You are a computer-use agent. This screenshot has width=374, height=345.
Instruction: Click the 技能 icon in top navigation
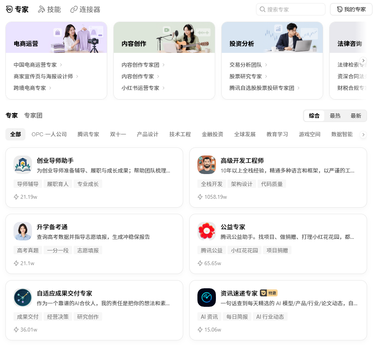(42, 9)
